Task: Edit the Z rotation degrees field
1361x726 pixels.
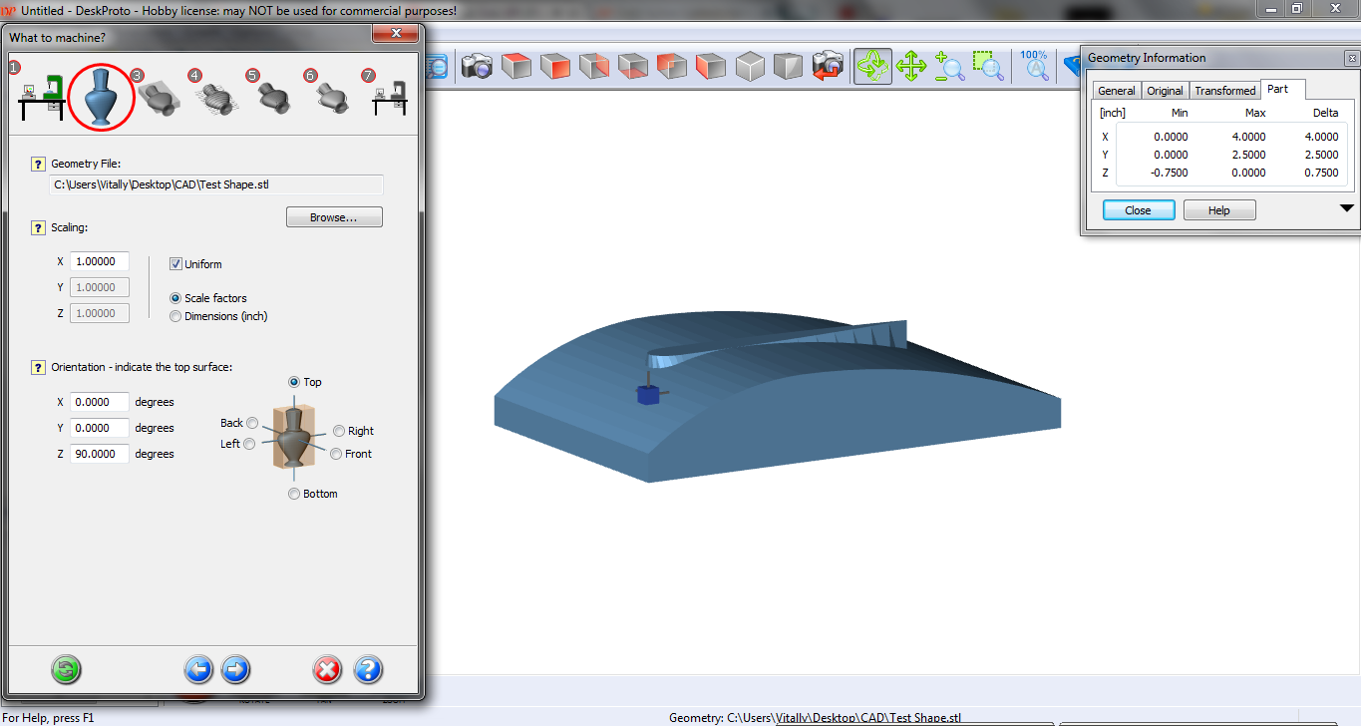Action: (x=98, y=453)
